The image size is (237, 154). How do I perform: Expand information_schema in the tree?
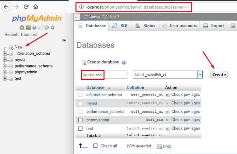5,54
